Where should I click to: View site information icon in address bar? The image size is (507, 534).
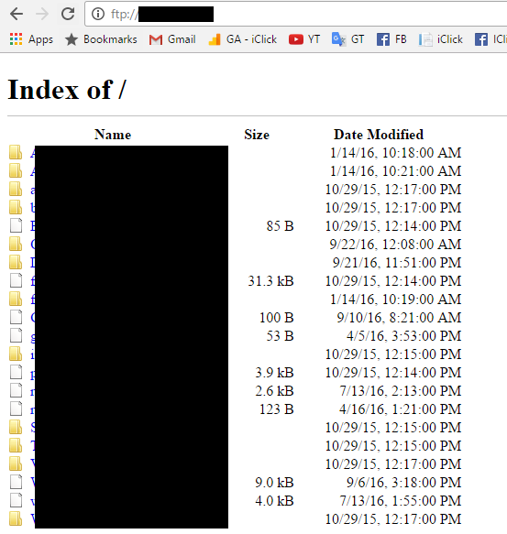(98, 14)
